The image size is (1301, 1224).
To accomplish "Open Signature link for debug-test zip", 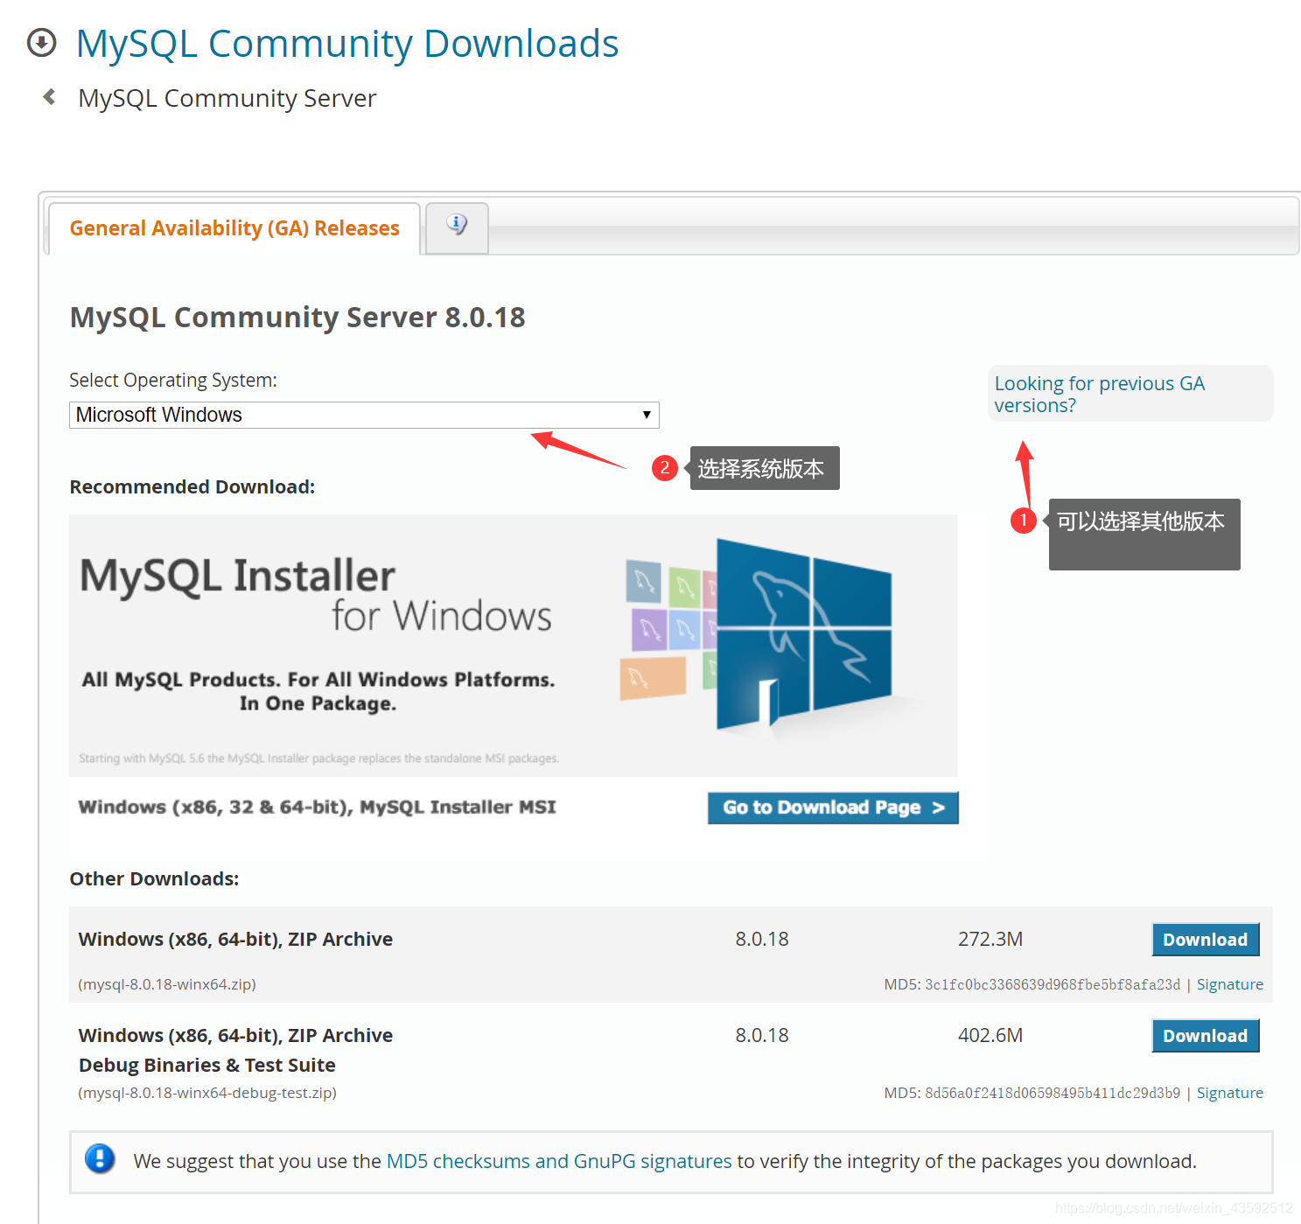I will 1229,1093.
